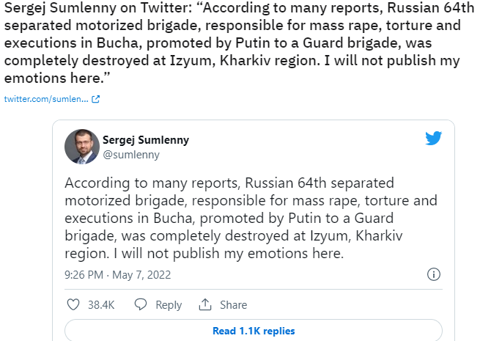
Task: Click 'I will not publish' sentence in embedded tweet
Action: tap(229, 254)
